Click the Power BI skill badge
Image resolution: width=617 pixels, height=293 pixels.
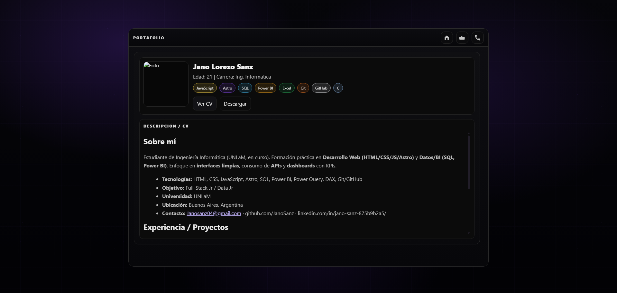click(265, 88)
